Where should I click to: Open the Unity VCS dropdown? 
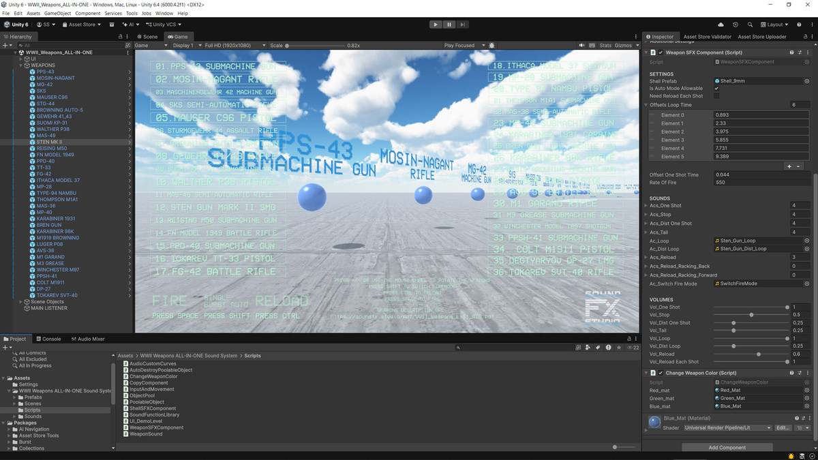pos(163,25)
